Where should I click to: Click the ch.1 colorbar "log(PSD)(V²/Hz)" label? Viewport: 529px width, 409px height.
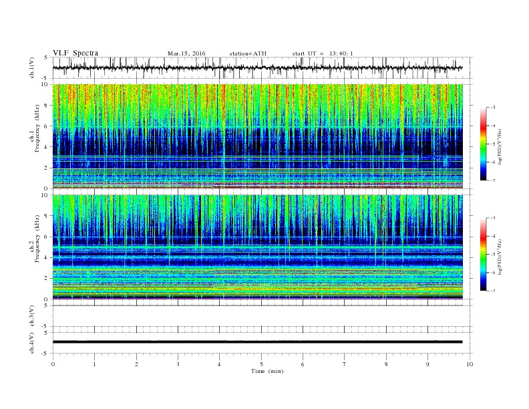[500, 146]
